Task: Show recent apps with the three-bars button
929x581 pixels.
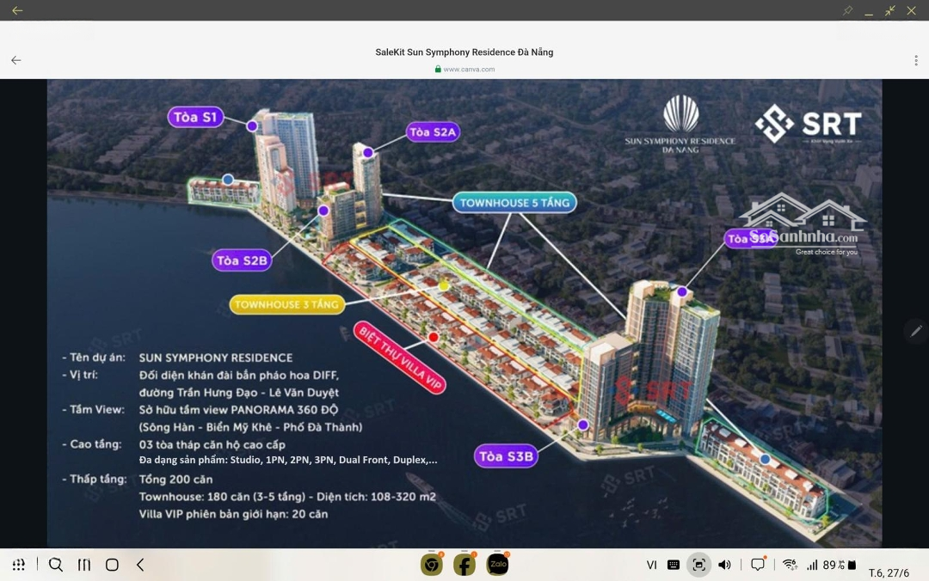Action: (x=84, y=565)
